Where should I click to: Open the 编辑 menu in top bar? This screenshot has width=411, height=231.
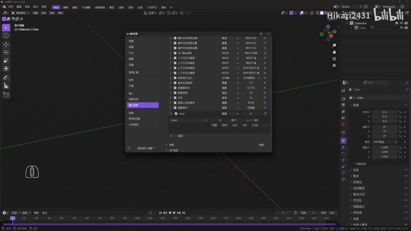click(x=19, y=7)
